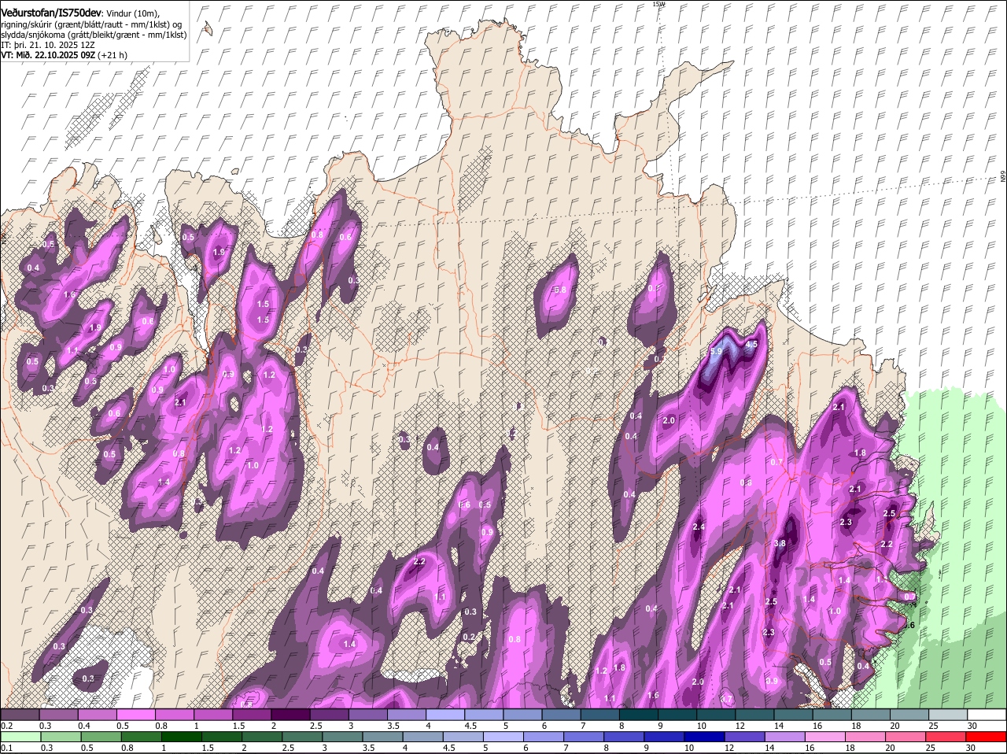
Task: Select the dusky purple legend swatch labeled 0.2
Action: (20, 715)
